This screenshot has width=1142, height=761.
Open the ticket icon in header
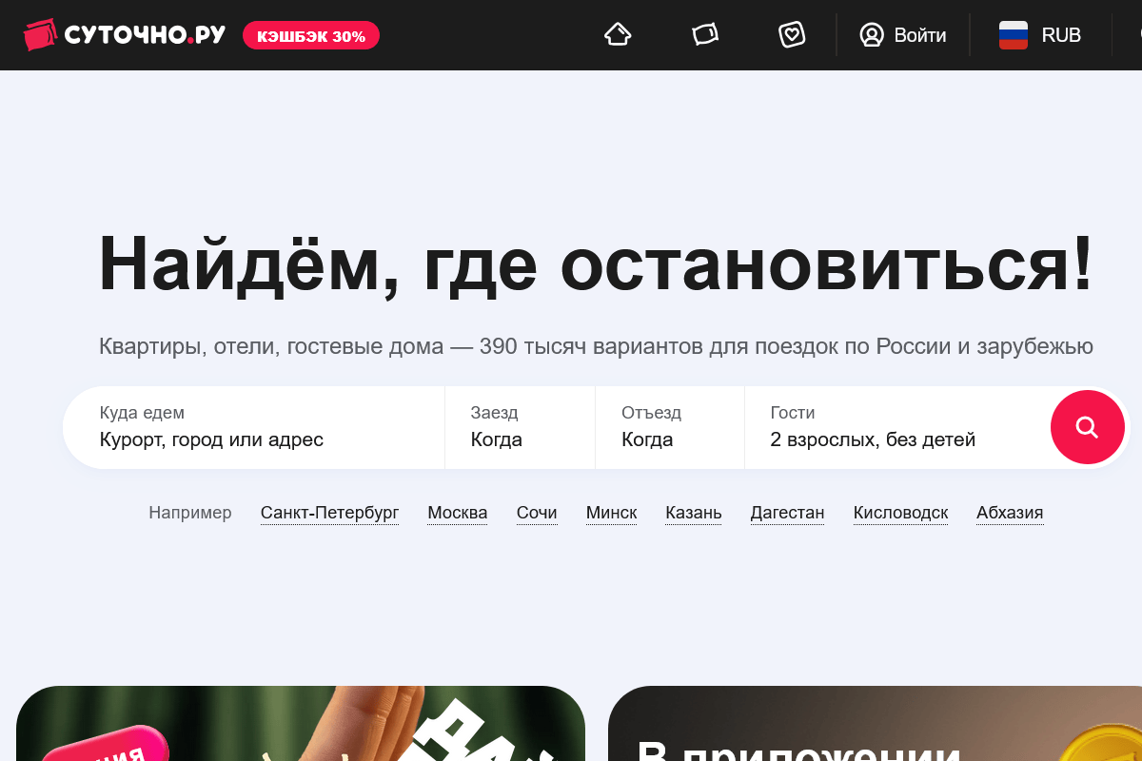click(x=705, y=35)
